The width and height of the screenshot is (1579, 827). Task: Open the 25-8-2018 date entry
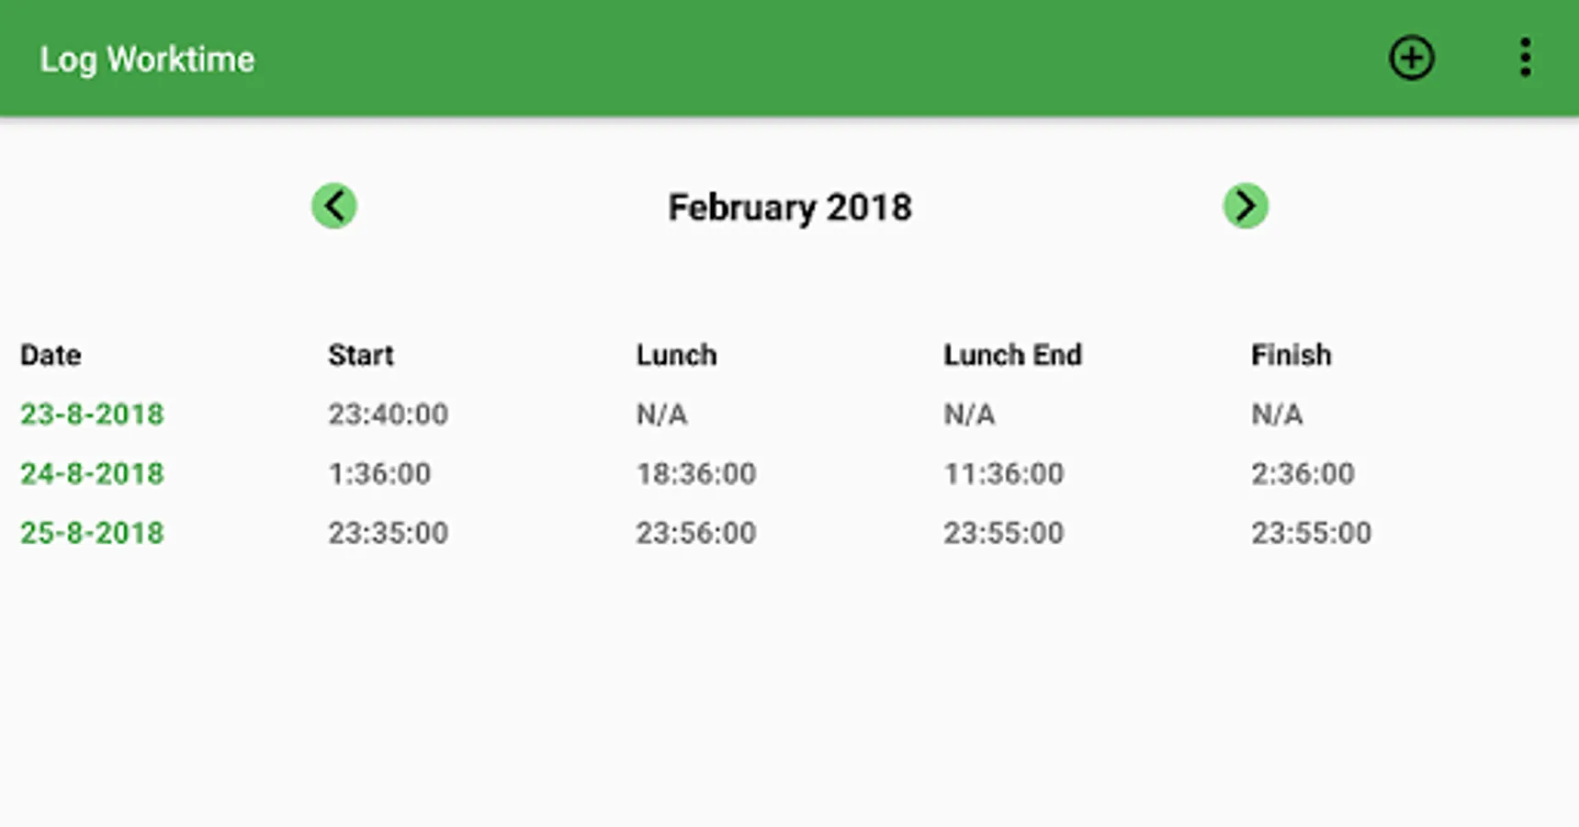click(92, 533)
